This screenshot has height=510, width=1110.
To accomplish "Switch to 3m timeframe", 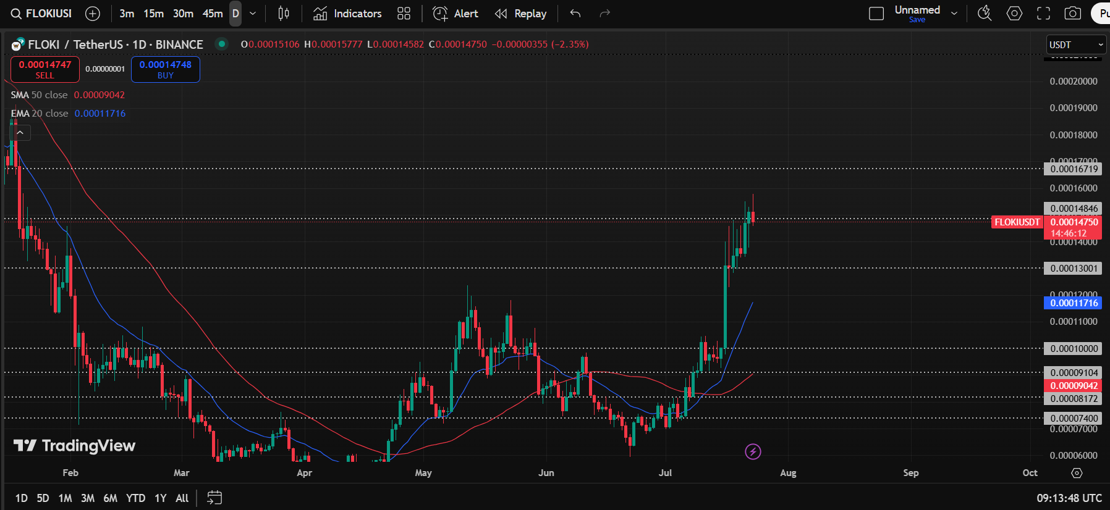I will click(x=127, y=14).
